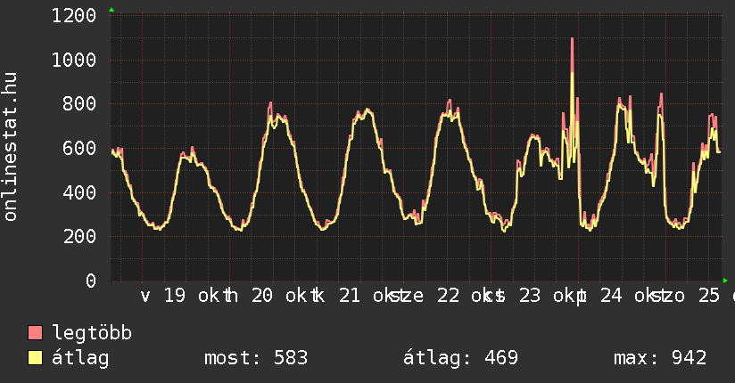This screenshot has width=735, height=383.
Task: Click the tallest spike peak near 1100
Action: 572,40
